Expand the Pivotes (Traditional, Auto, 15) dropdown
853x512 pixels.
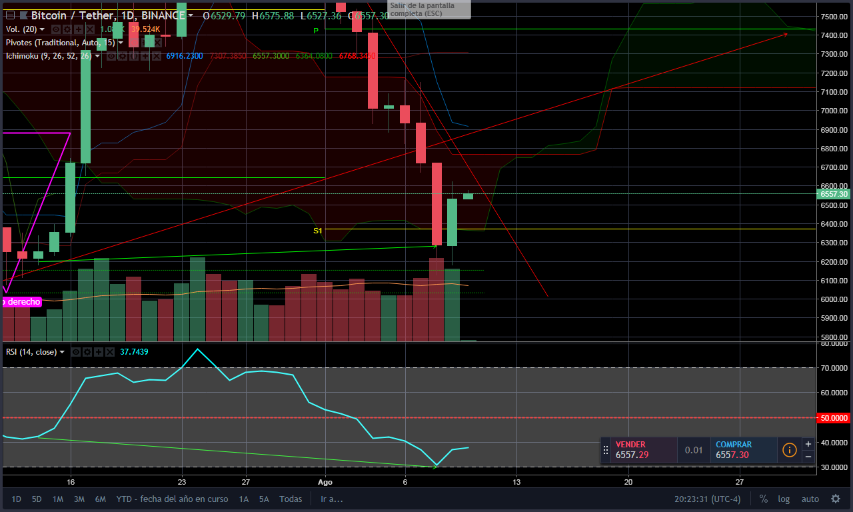coord(121,43)
